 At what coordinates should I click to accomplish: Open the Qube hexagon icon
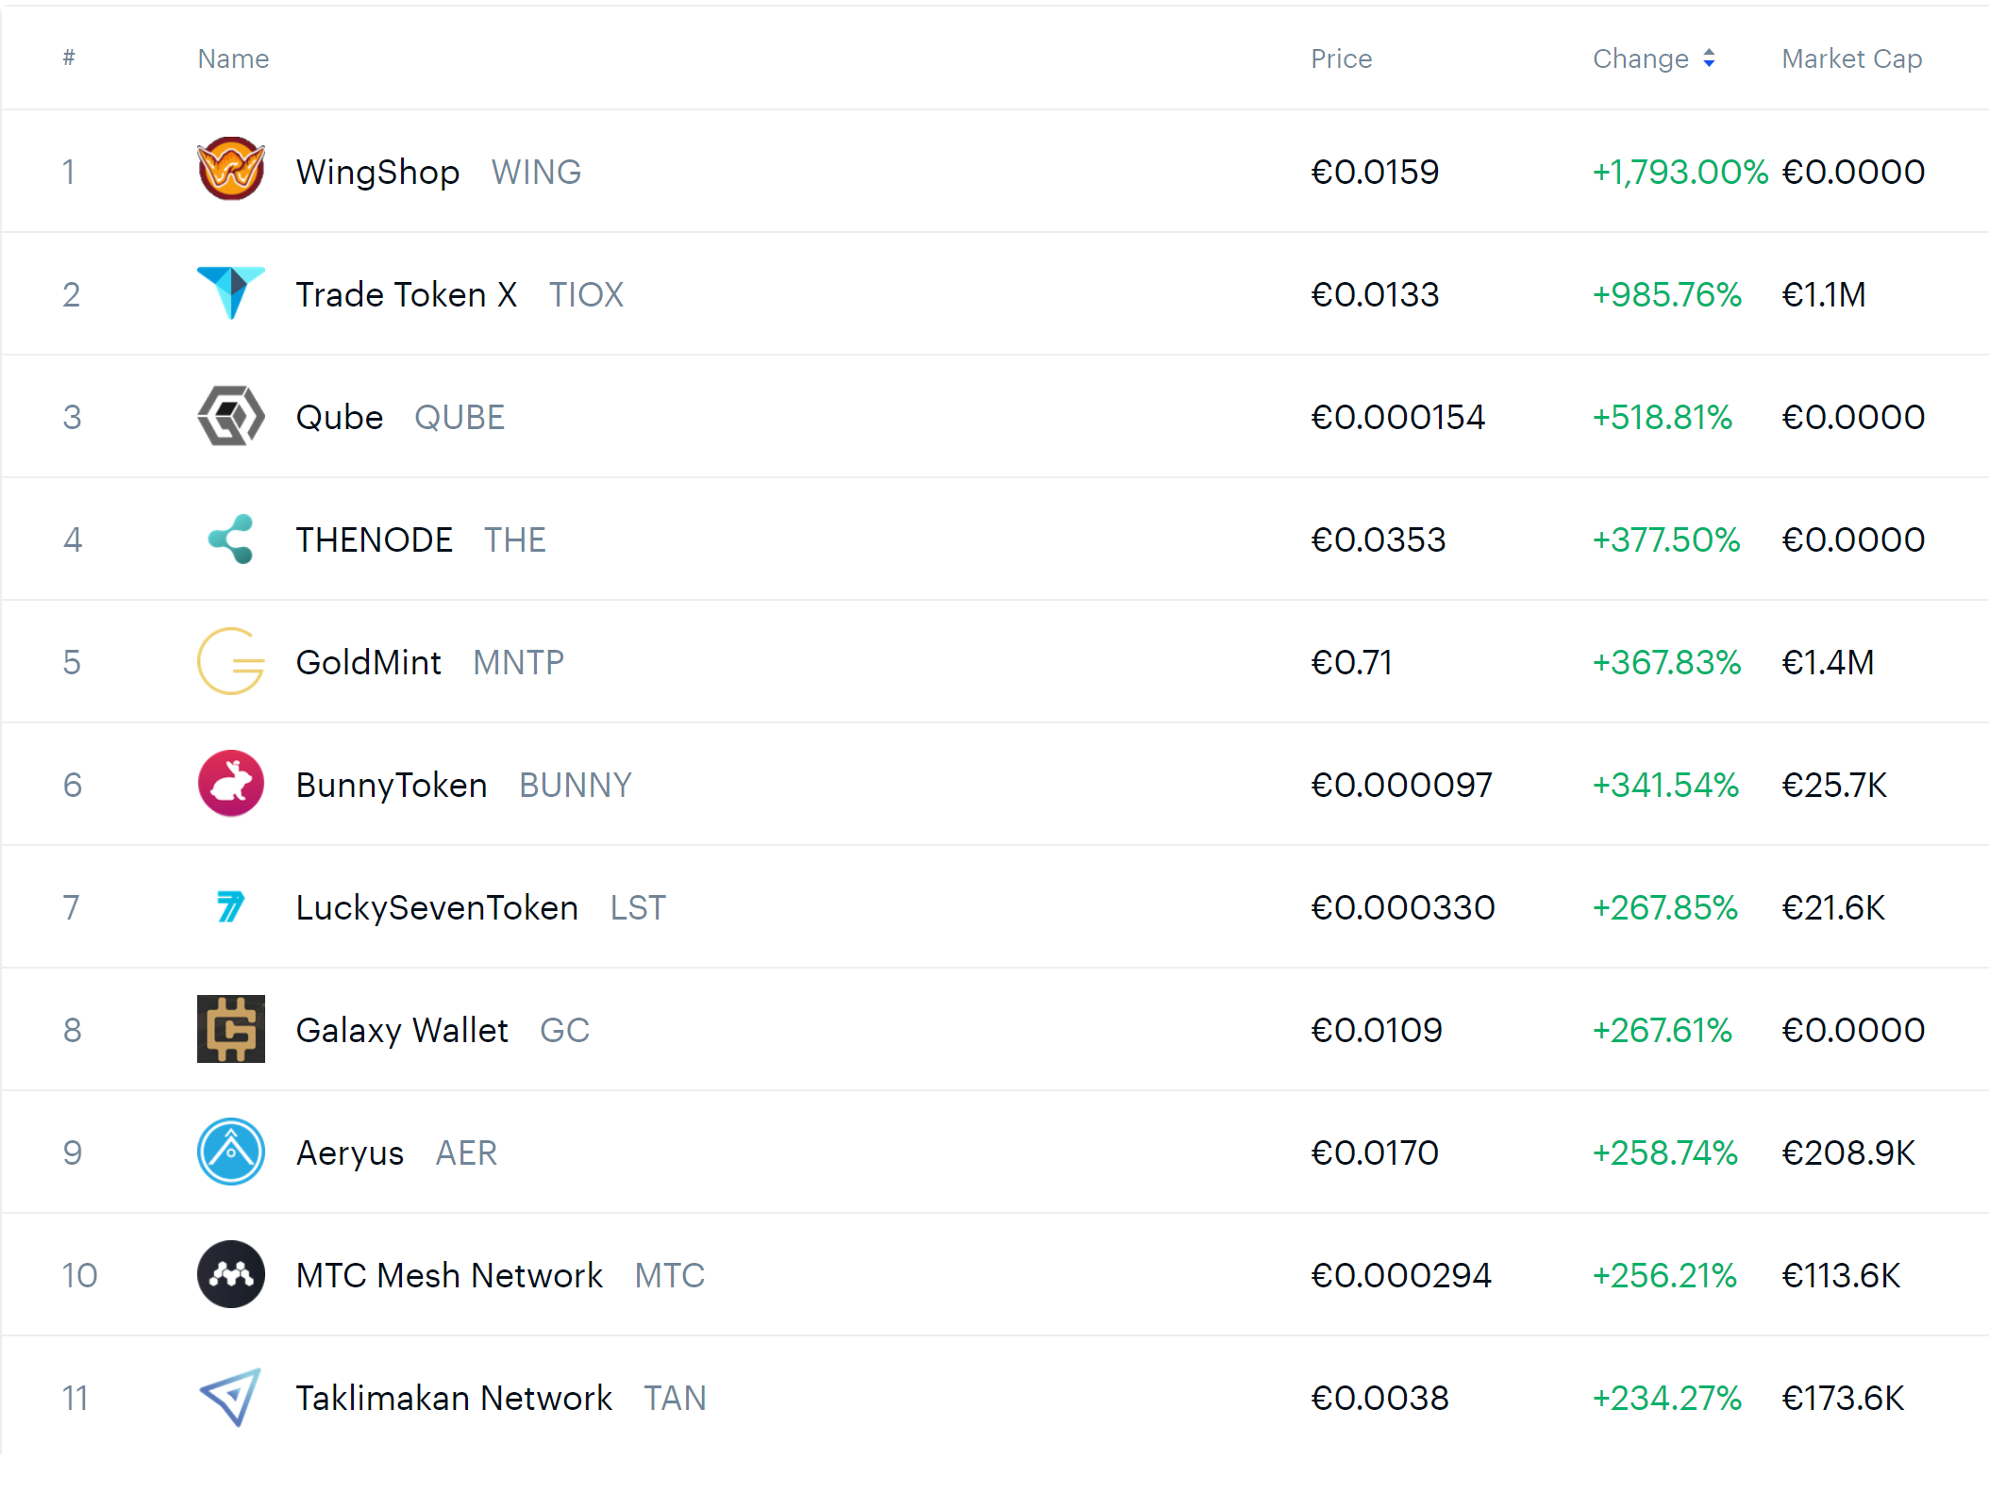tap(231, 416)
